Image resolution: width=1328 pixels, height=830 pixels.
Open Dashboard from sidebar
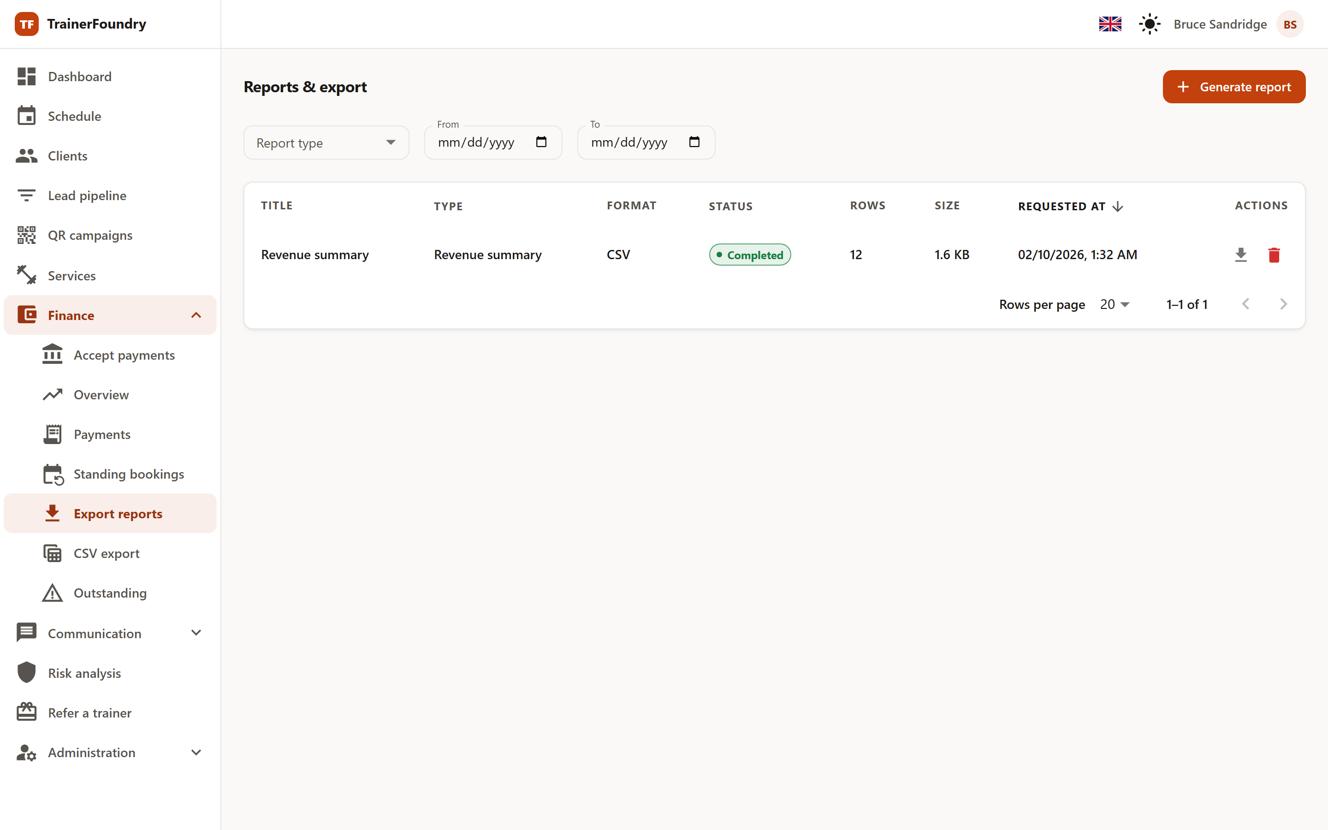click(110, 76)
